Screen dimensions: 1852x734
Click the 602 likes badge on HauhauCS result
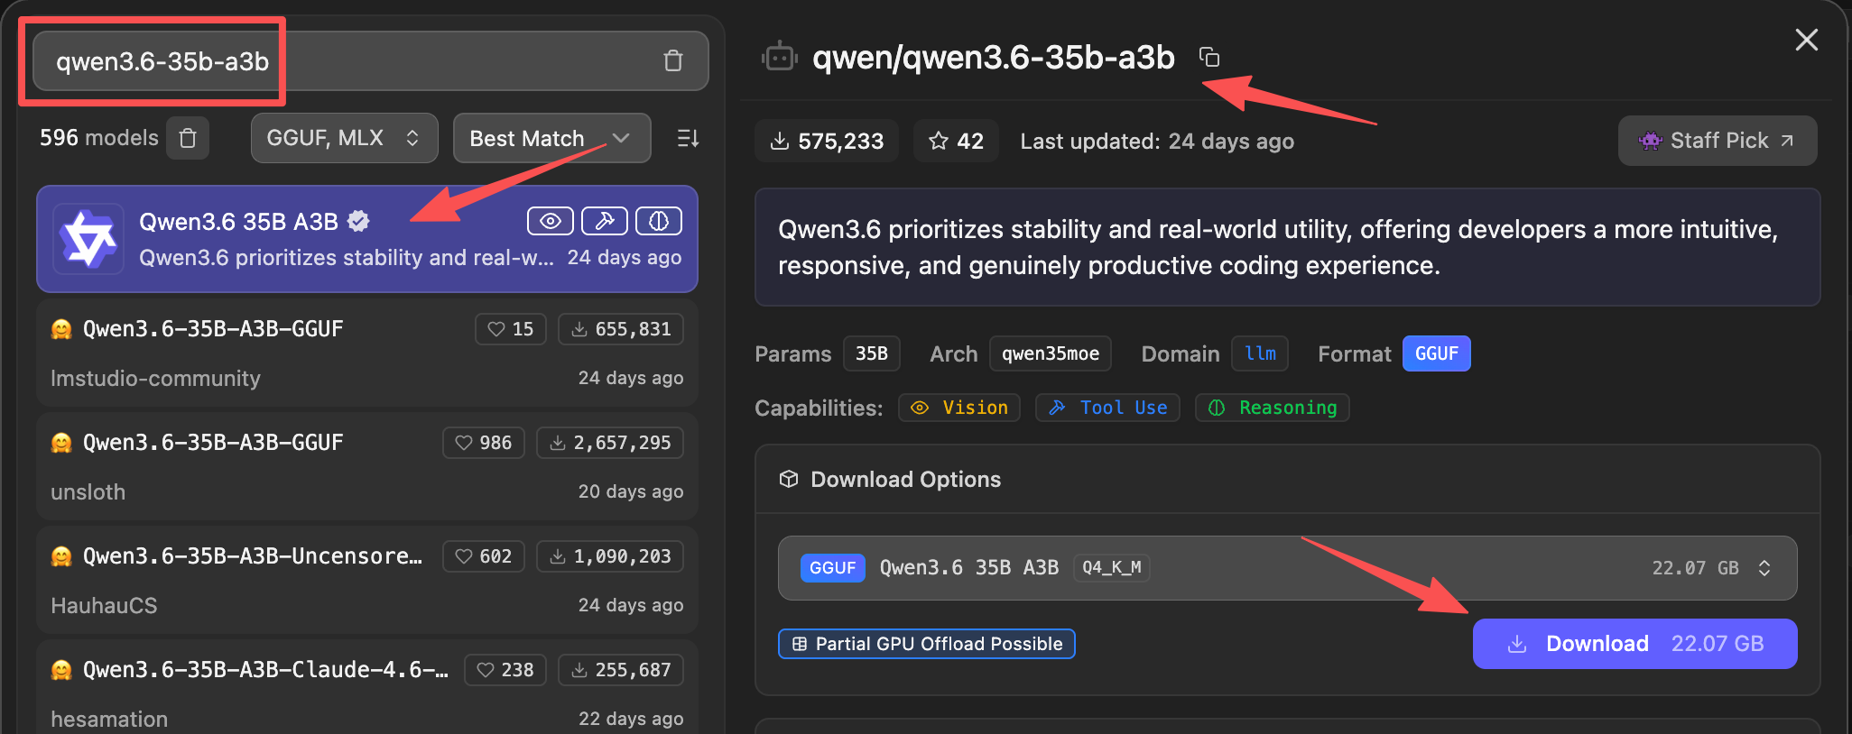coord(484,556)
